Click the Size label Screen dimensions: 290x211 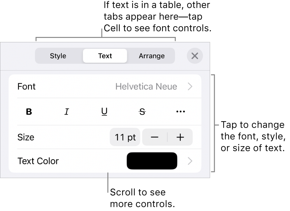[x=26, y=137]
